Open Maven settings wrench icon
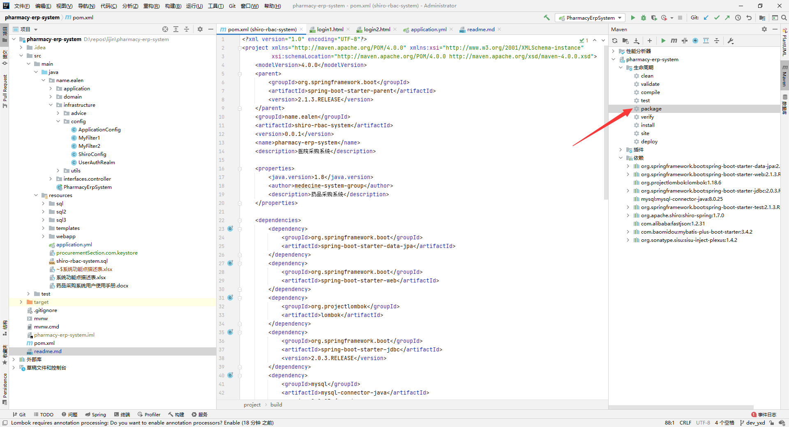The height and width of the screenshot is (427, 789). click(731, 41)
